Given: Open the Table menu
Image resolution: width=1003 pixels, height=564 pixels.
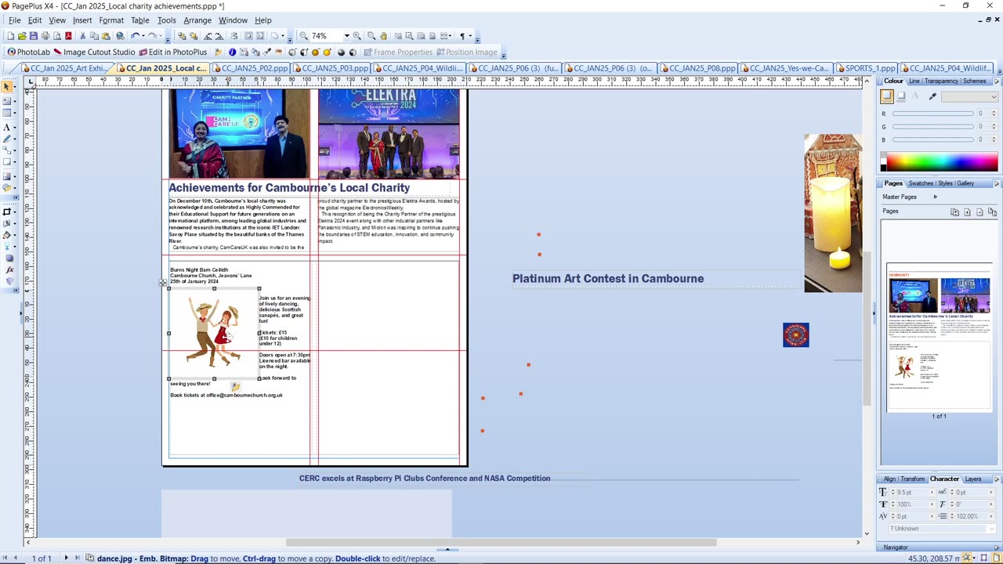Looking at the screenshot, I should tap(140, 20).
